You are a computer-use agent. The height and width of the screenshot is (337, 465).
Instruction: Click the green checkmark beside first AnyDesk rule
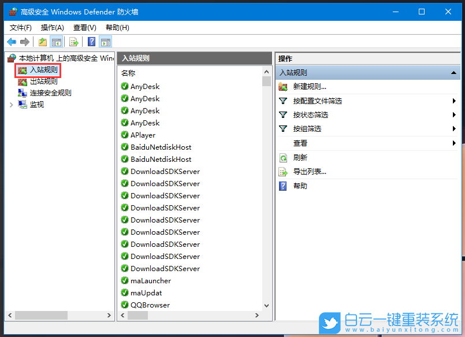(x=124, y=86)
